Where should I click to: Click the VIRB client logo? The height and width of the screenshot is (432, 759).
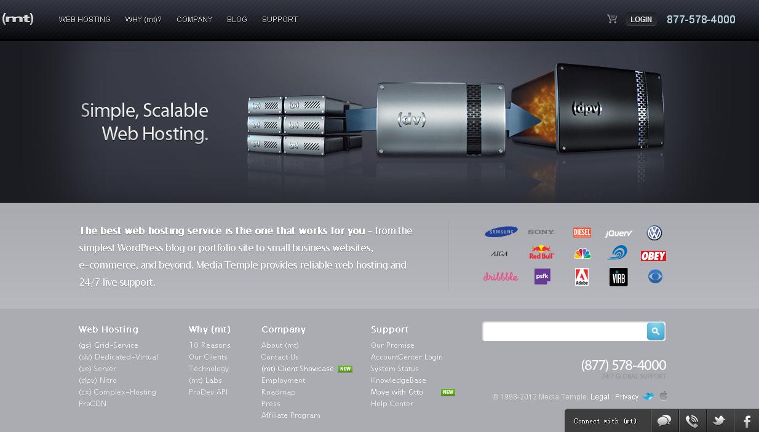tap(618, 277)
